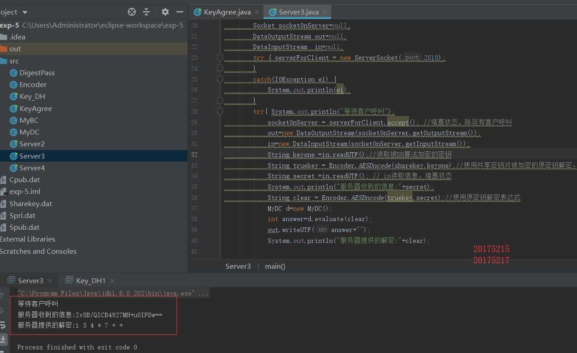Click the 'str:' parameter hint on line 39
Viewport: 577px width, 353px height.
[322, 230]
